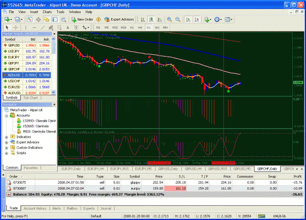
Task: Switch chart timeframe to MN
Action: pyautogui.click(x=165, y=28)
